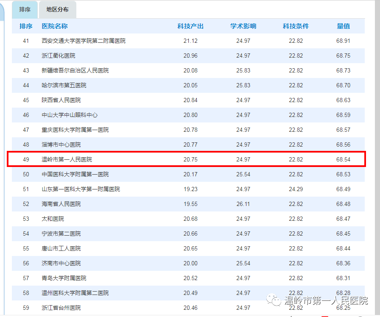
Task: Click 量值 score 68.48
Action: point(343,204)
